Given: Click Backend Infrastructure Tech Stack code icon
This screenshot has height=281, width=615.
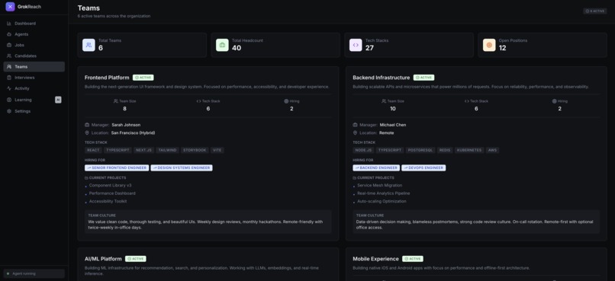Looking at the screenshot, I should click(467, 101).
